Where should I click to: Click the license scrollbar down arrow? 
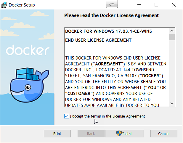pos(172,103)
